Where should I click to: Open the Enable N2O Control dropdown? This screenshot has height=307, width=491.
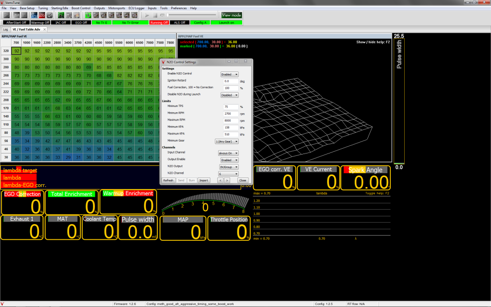coord(229,74)
